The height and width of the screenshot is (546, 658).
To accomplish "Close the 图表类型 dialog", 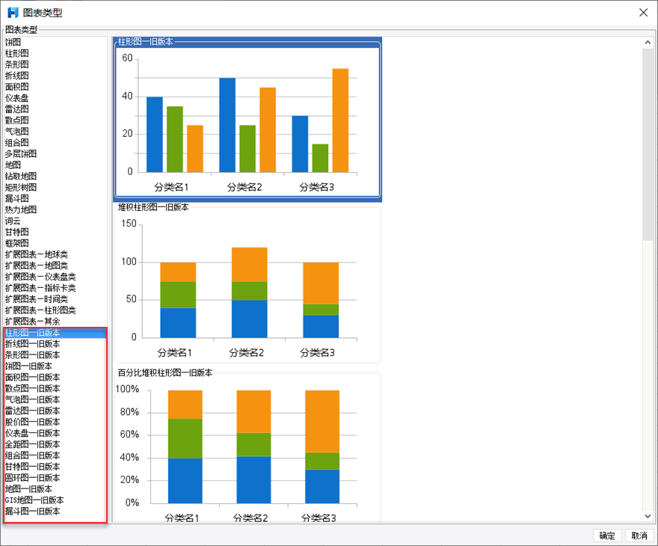I will pos(643,13).
